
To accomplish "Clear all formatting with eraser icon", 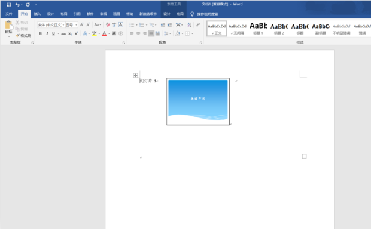I will coord(108,25).
